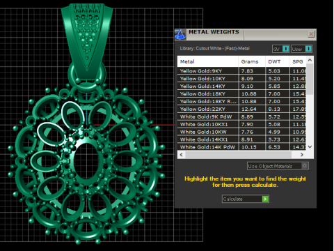Click the 9.10 grams cell

[x=252, y=86]
